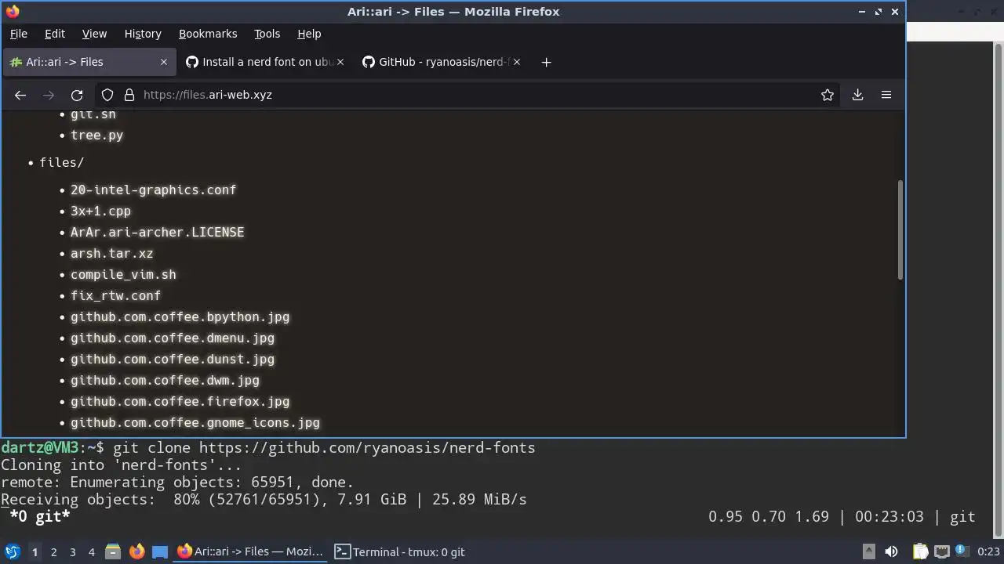Open network status tray icon
The height and width of the screenshot is (564, 1004).
941,551
